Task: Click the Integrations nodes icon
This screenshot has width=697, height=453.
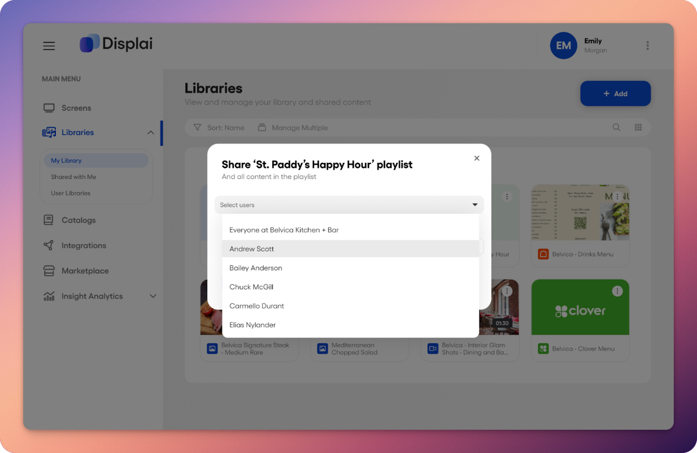Action: click(49, 245)
